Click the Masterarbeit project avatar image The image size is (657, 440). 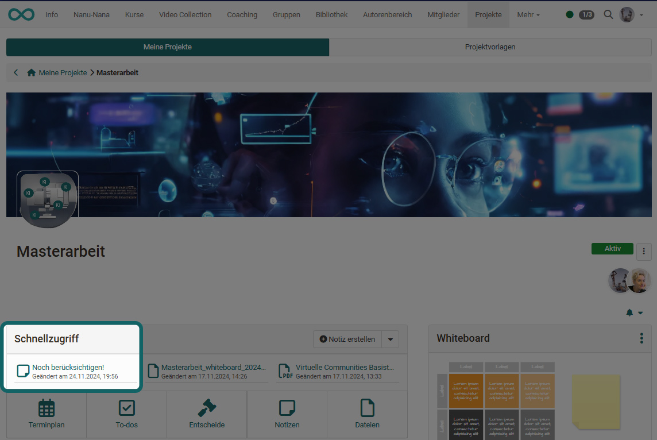pos(48,198)
